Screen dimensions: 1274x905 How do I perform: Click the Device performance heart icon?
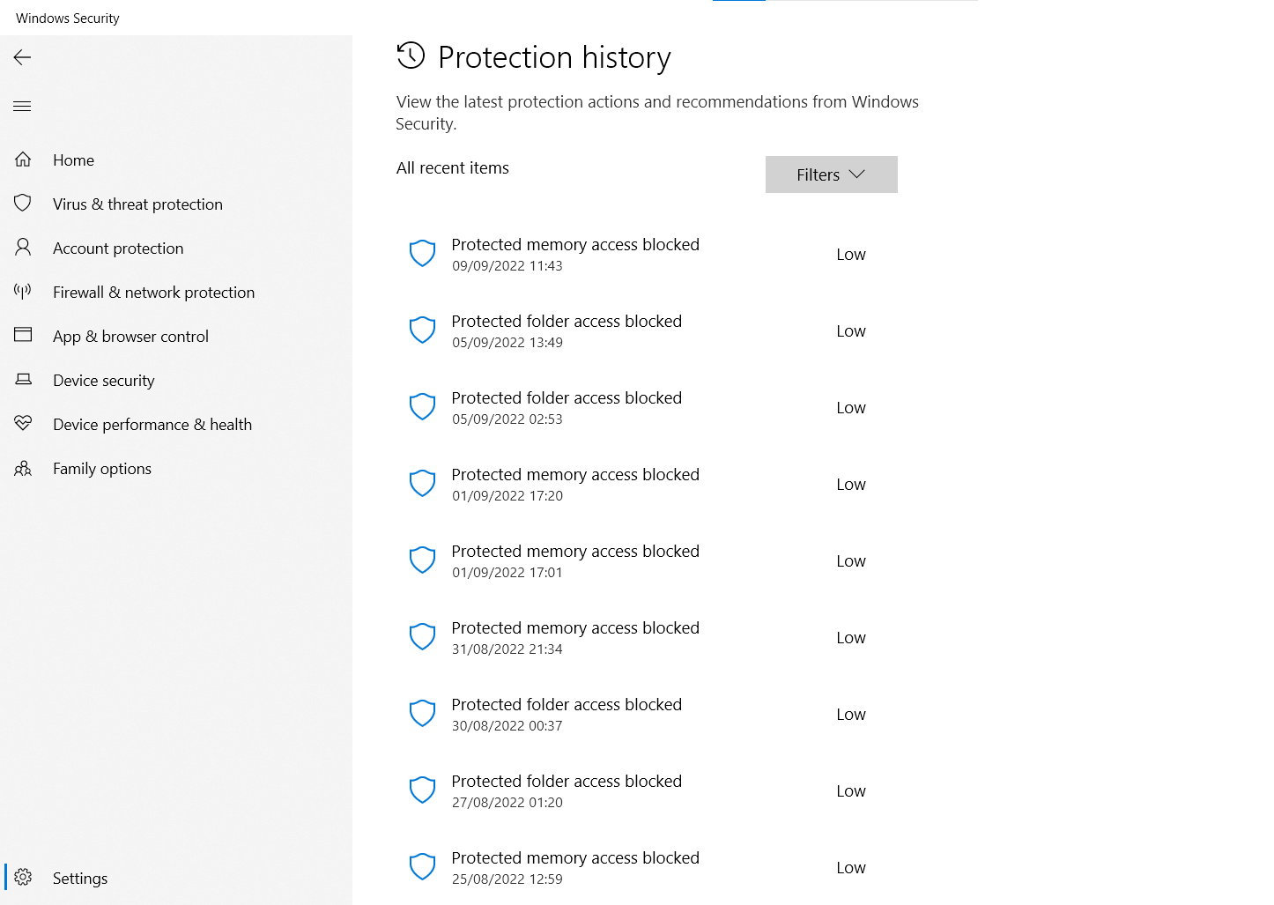pos(23,424)
